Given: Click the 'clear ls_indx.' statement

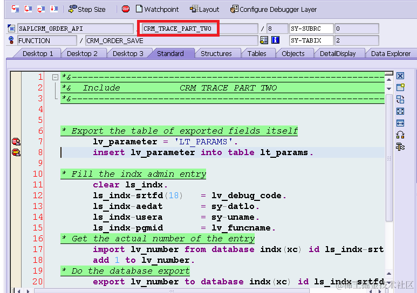Looking at the screenshot, I should pos(130,185).
